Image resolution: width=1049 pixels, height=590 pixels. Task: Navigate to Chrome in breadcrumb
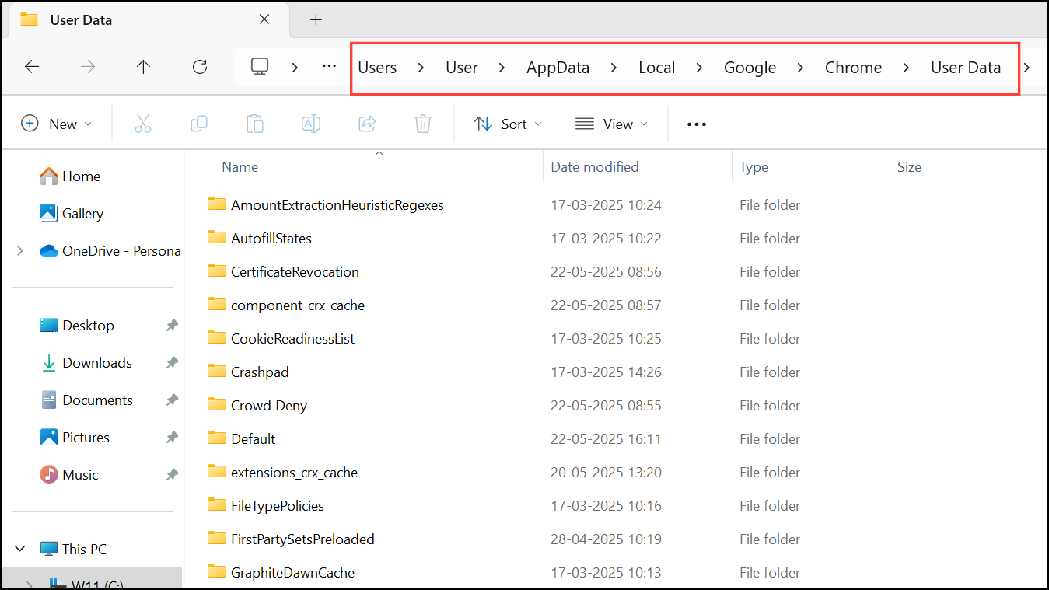coord(853,68)
